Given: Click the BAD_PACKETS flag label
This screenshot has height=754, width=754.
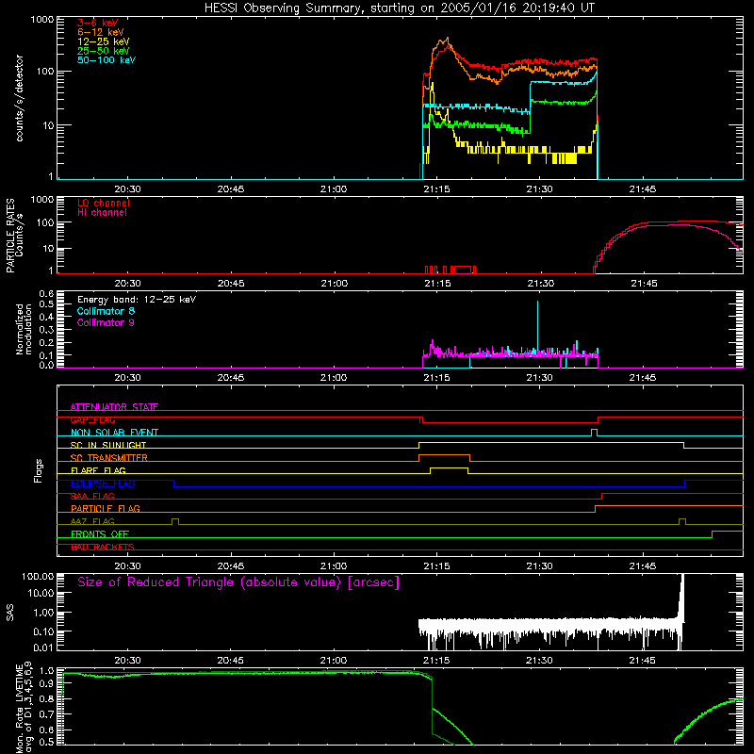Looking at the screenshot, I should pyautogui.click(x=103, y=548).
